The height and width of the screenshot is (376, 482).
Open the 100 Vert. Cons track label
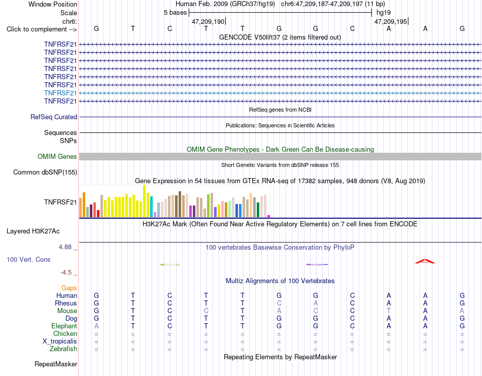(28, 259)
